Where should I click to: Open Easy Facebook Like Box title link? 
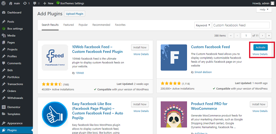pyautogui.click(x=98, y=111)
